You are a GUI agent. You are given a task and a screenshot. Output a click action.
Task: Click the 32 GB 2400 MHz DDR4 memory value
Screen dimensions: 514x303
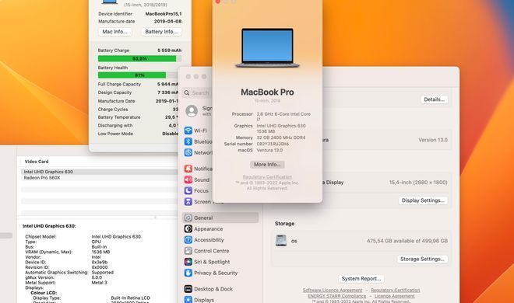point(281,138)
